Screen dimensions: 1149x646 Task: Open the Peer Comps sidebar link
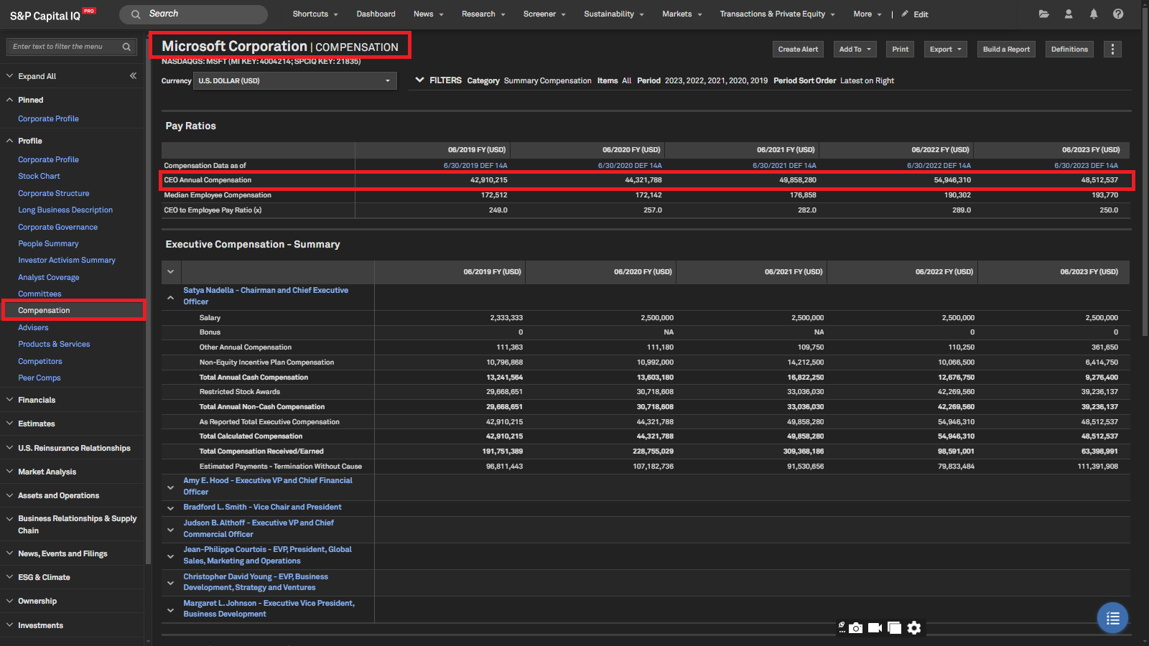tap(39, 378)
